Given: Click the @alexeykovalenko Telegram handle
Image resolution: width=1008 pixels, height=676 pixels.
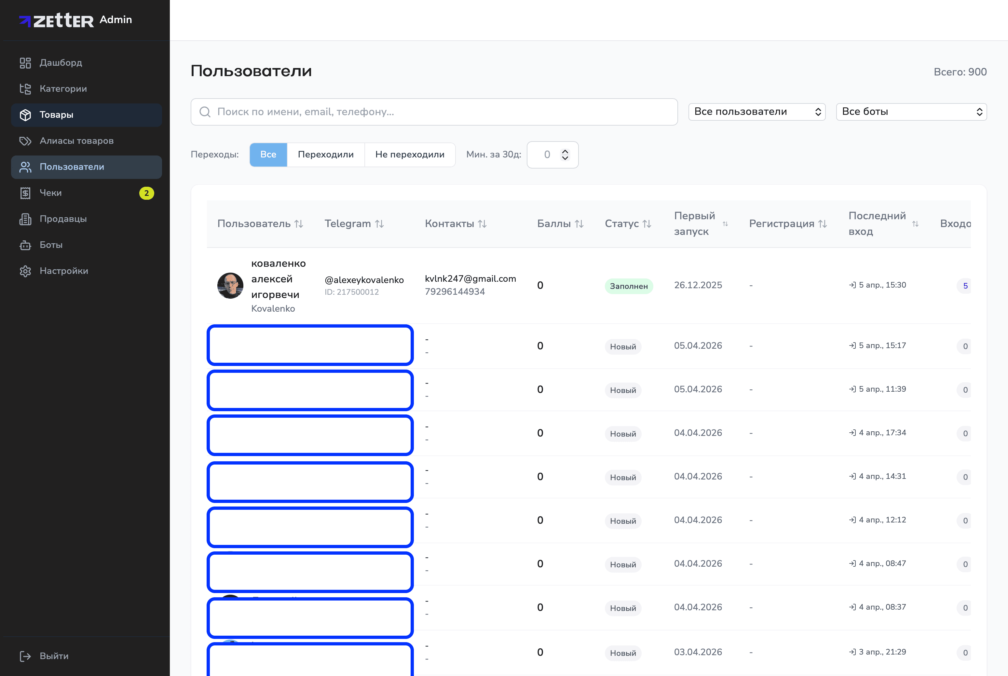Looking at the screenshot, I should pos(364,280).
